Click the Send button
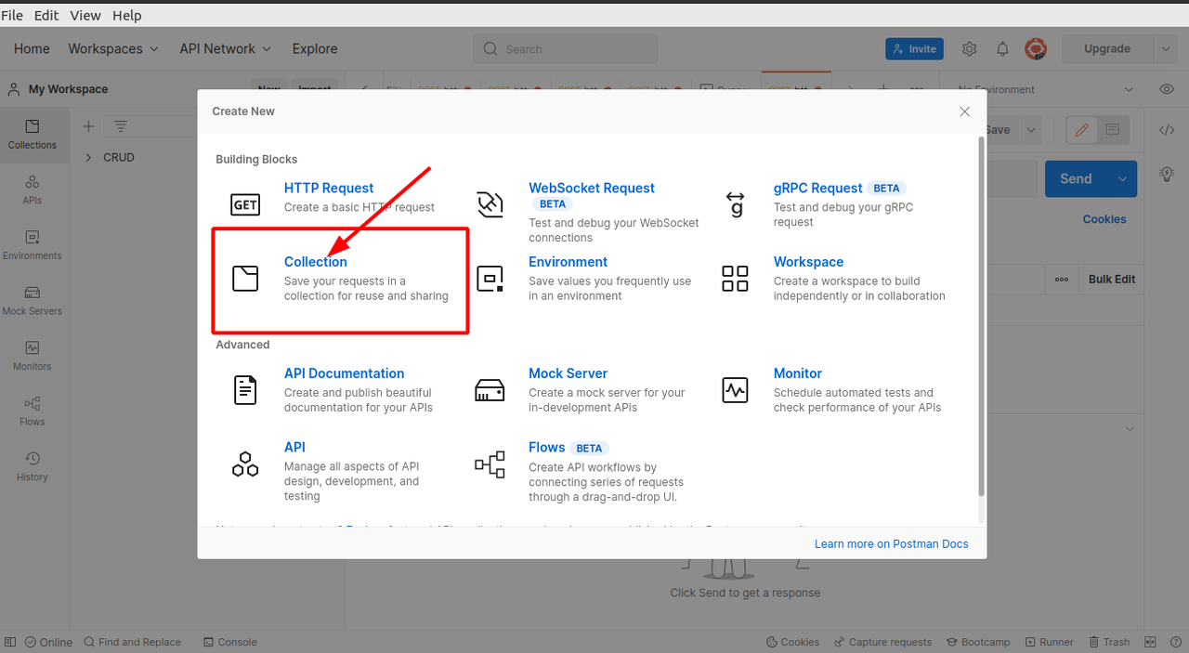The image size is (1189, 653). (1076, 178)
